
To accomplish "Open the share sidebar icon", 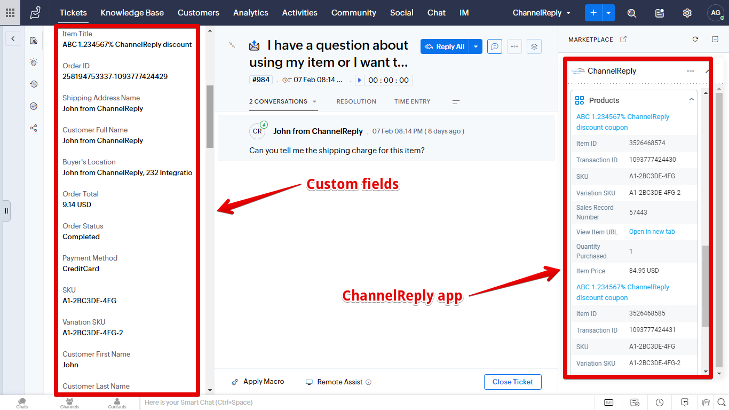I will coord(34,128).
